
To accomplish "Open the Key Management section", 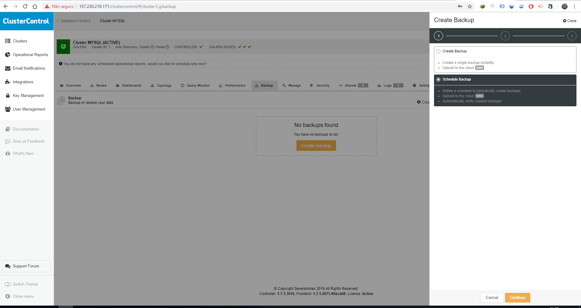I will [x=28, y=95].
